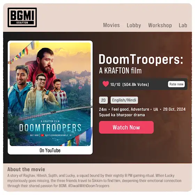This screenshot has height=195, width=195.
Task: Go to the Workshop section
Action: click(x=160, y=25)
